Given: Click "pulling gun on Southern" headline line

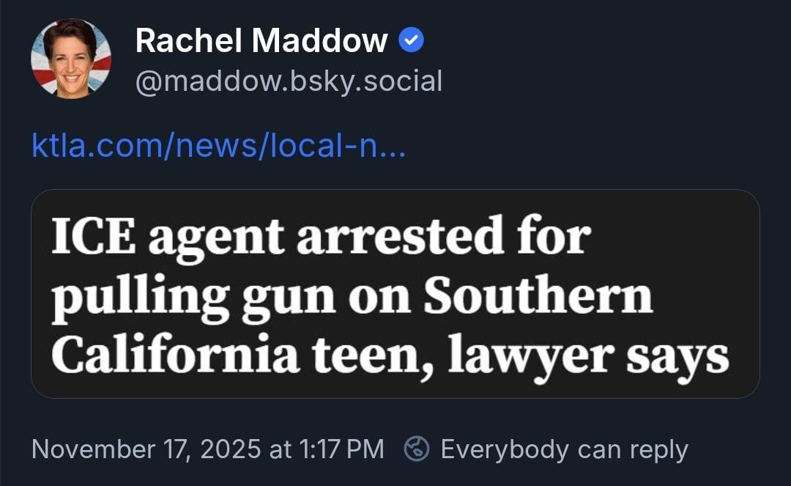Looking at the screenshot, I should (x=352, y=296).
